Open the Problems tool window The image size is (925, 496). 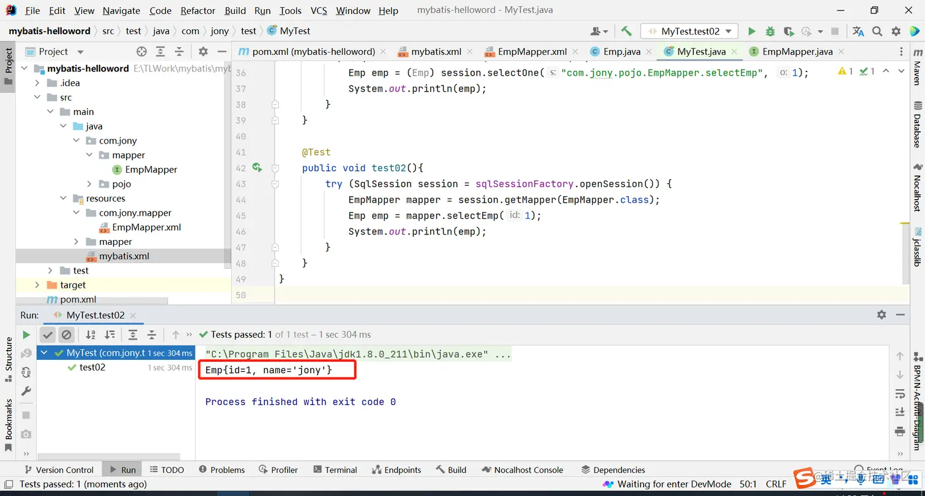(221, 470)
